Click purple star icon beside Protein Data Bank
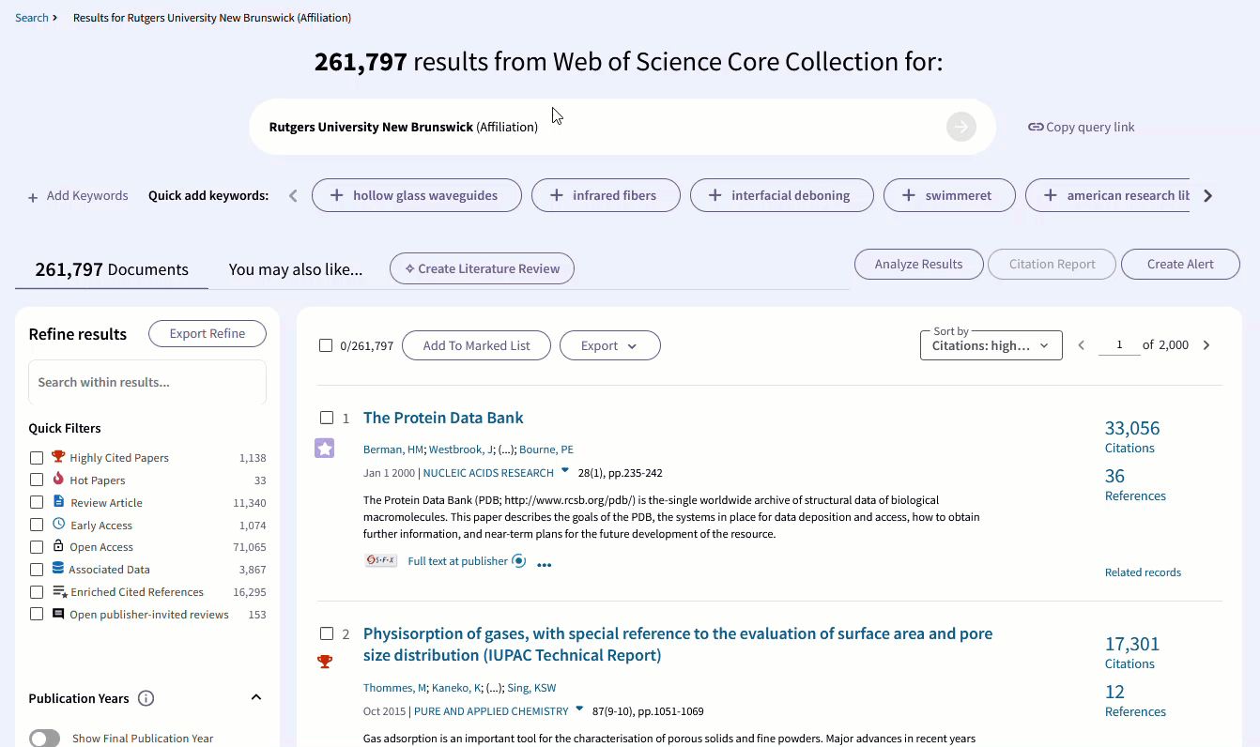The image size is (1260, 747). point(324,449)
